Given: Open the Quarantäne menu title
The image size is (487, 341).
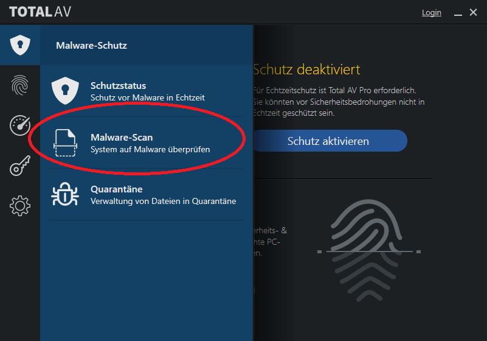Looking at the screenshot, I should (x=117, y=189).
